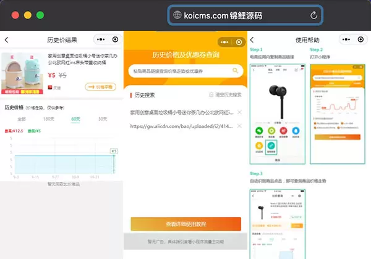Click the lowest price ¥5 label

point(34,131)
